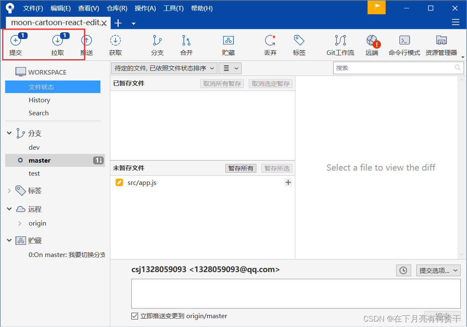Open the Branch (分支) tool

pos(157,44)
